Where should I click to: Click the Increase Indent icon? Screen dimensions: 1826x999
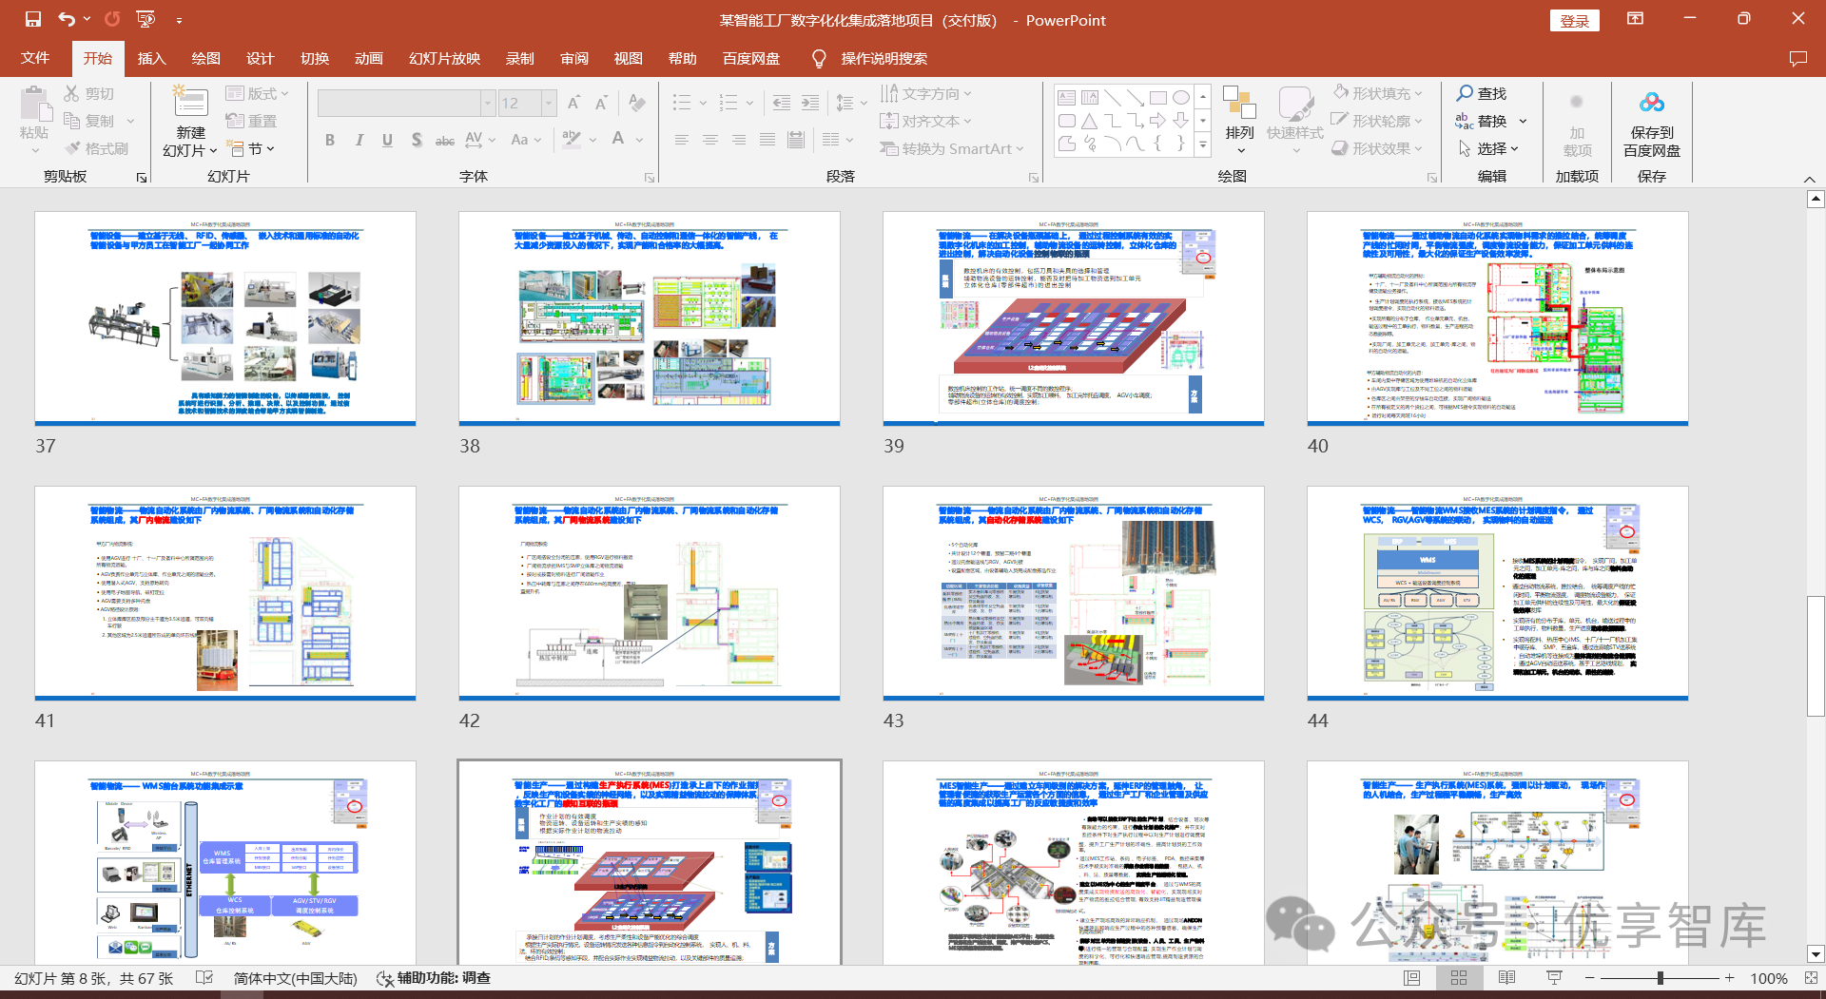click(810, 103)
